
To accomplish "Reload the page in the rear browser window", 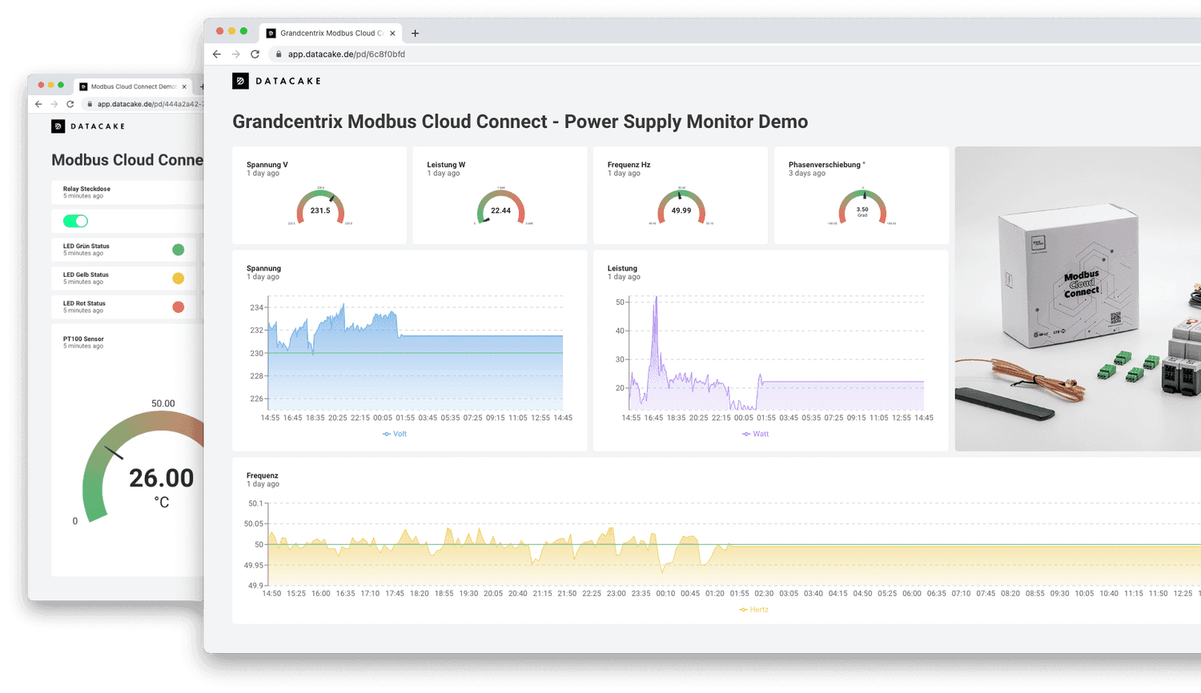I will click(70, 104).
